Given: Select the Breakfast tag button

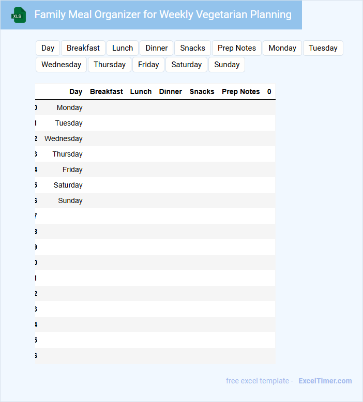Looking at the screenshot, I should tap(83, 48).
